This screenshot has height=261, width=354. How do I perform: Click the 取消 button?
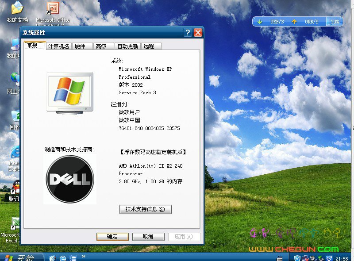point(148,237)
